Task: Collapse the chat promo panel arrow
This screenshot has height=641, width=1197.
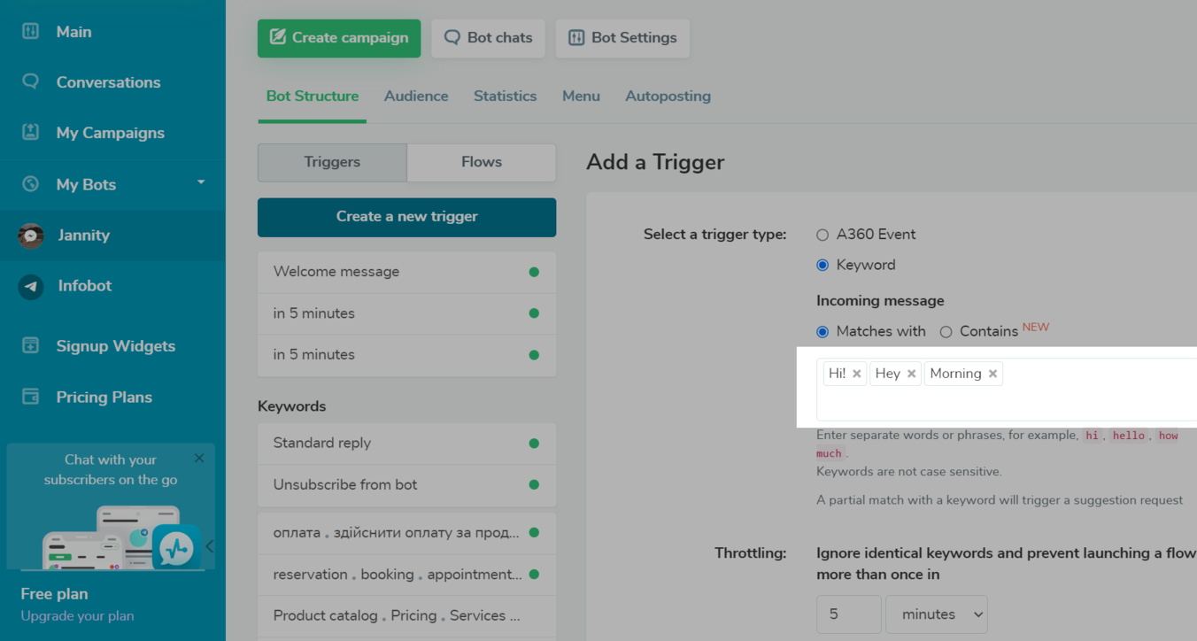Action: pos(210,546)
